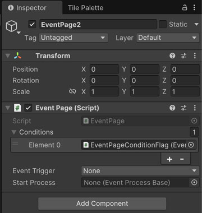
Task: Open Transform preset settings icon
Action: tap(183, 55)
